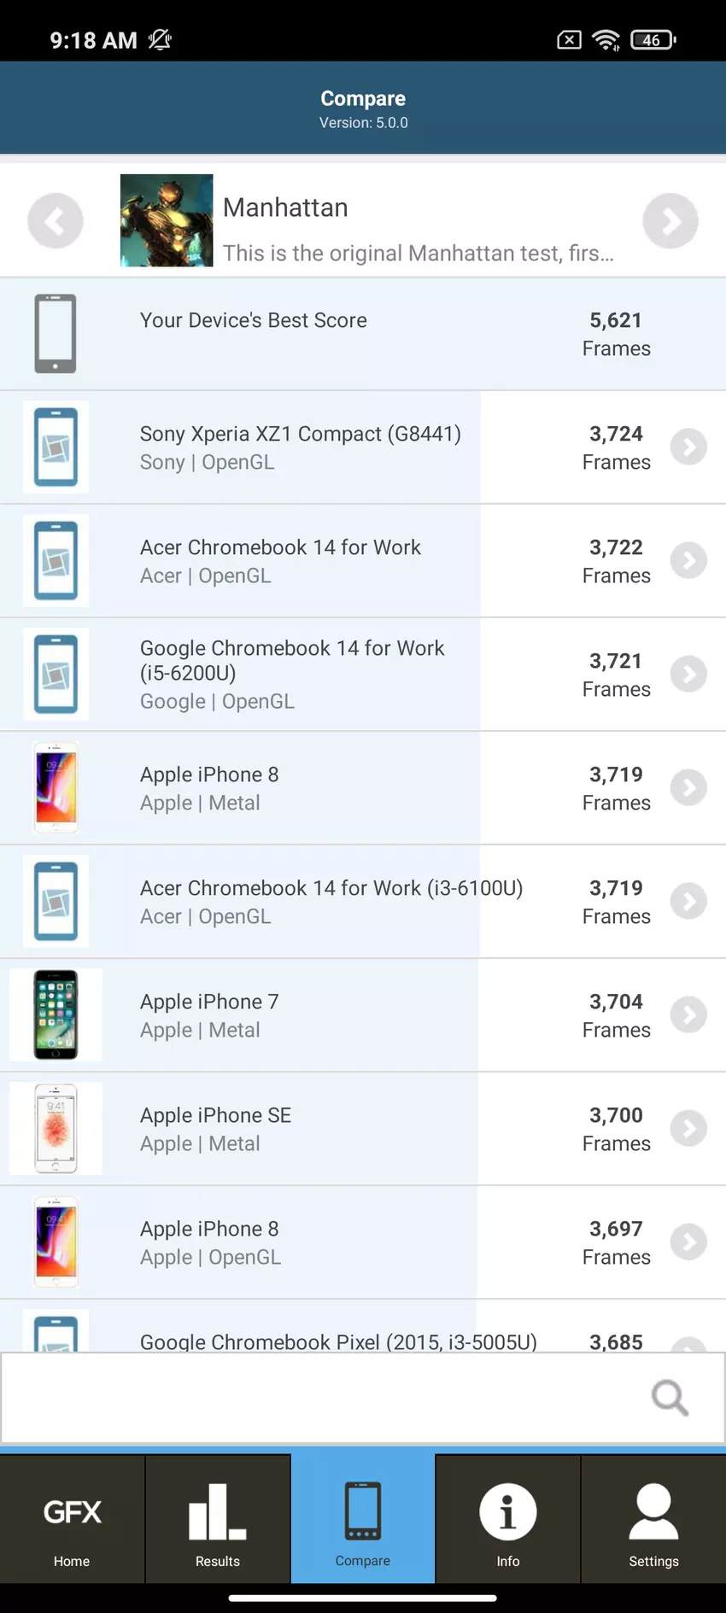This screenshot has height=1613, width=726.
Task: Focus the device search input field
Action: (x=325, y=1398)
